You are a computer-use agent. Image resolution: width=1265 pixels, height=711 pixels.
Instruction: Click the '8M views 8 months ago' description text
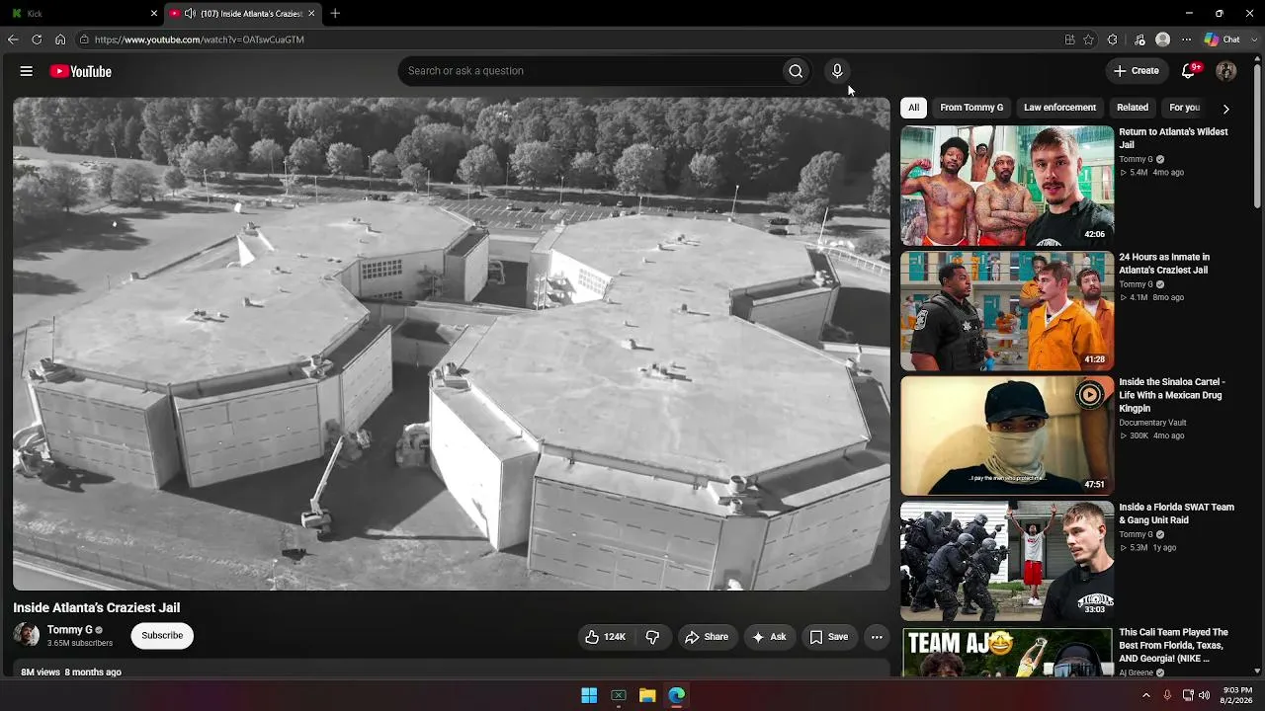pyautogui.click(x=71, y=672)
